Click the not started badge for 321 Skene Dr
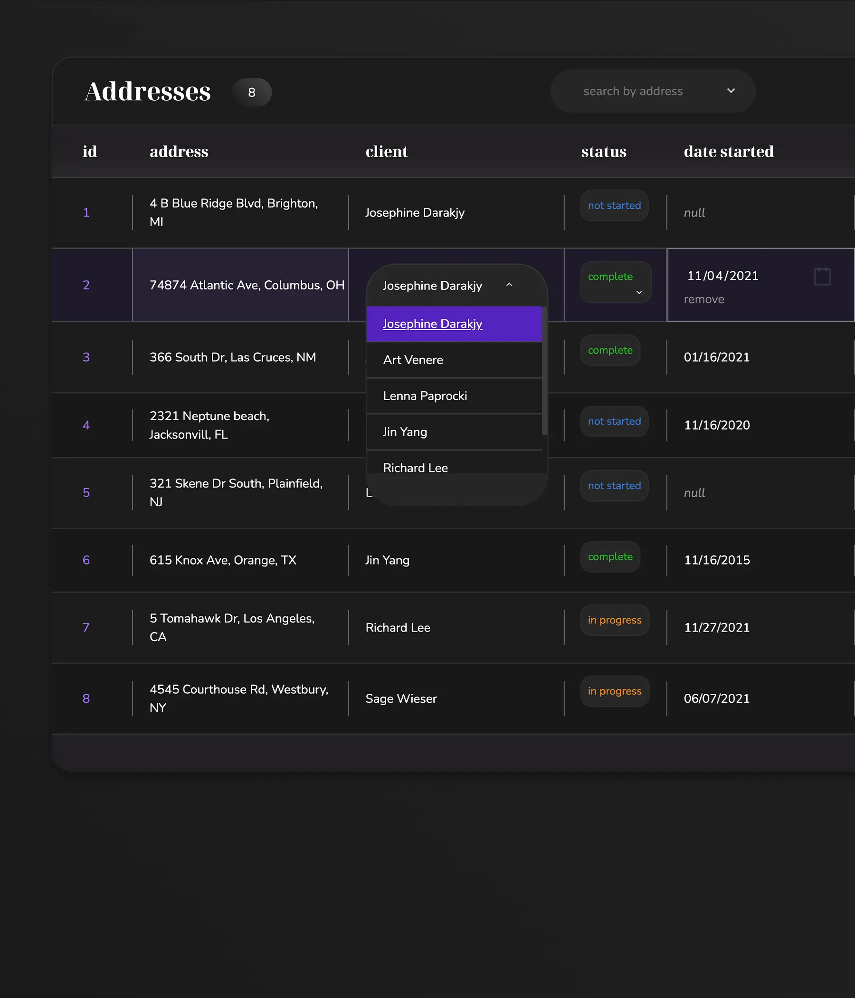This screenshot has width=855, height=998. (x=614, y=486)
